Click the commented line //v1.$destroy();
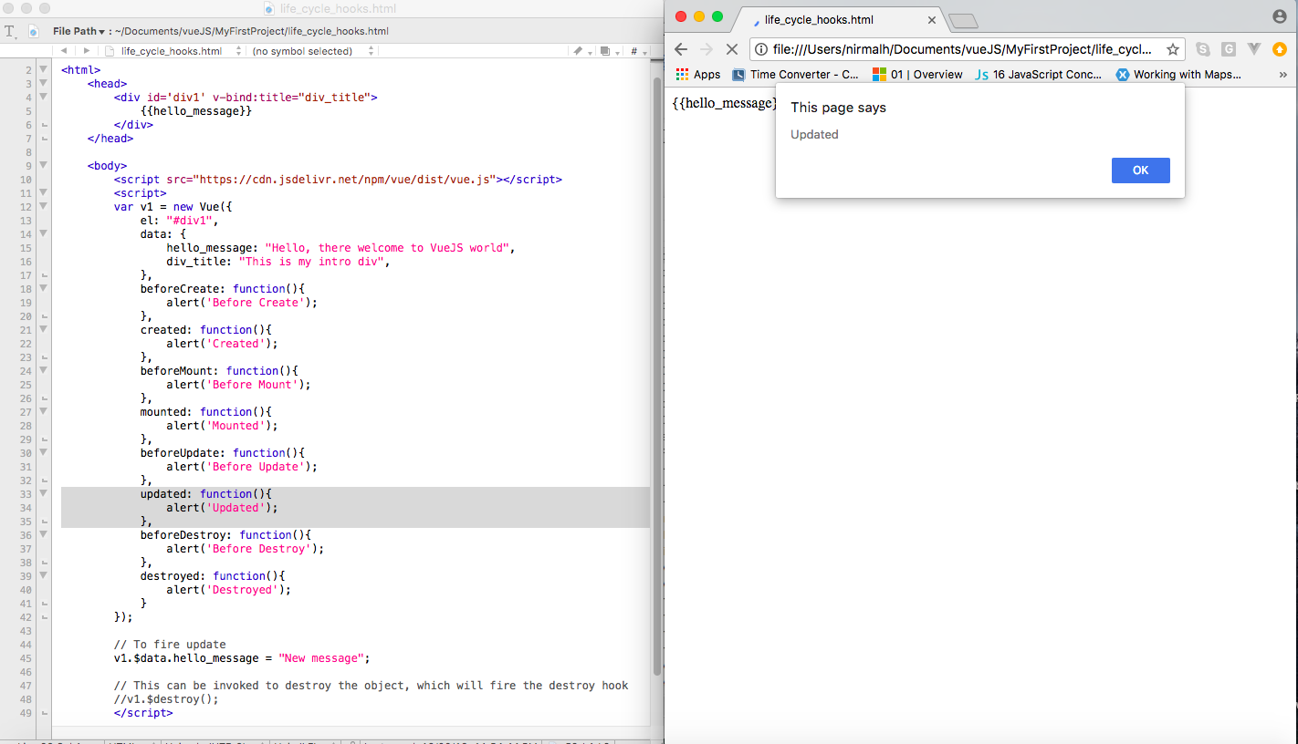The image size is (1298, 744). (166, 699)
